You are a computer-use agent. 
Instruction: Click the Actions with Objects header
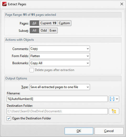click(63, 40)
